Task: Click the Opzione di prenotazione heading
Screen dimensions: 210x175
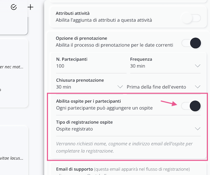Action: [81, 38]
